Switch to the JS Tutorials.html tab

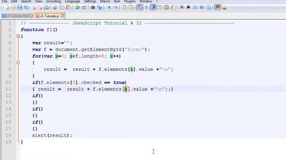pyautogui.click(x=17, y=16)
